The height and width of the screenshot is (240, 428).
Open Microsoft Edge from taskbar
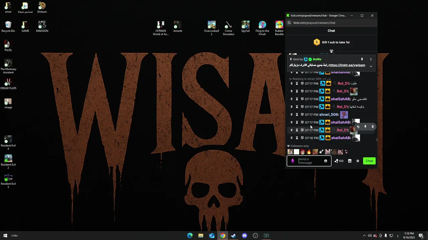(190, 236)
